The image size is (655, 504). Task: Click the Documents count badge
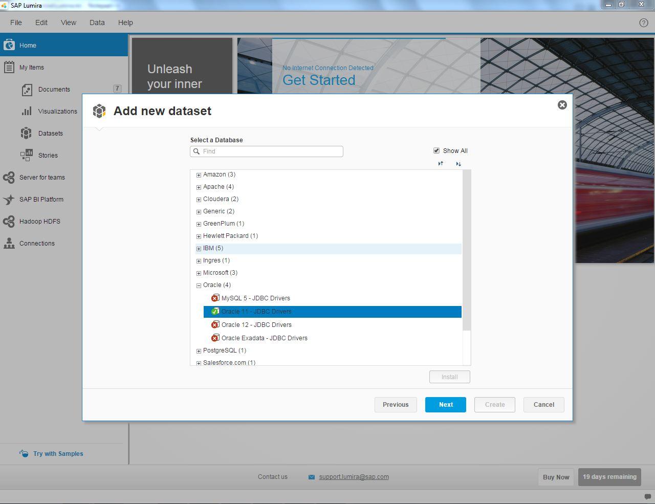(x=117, y=89)
